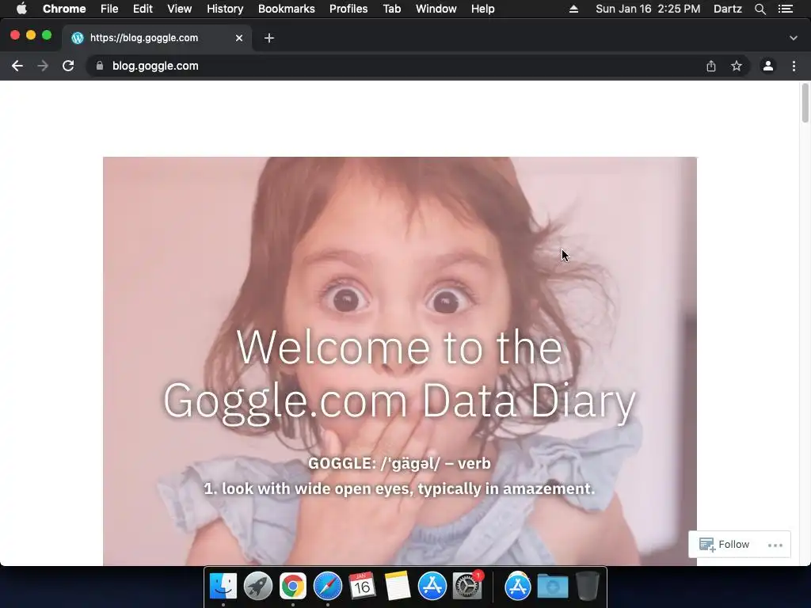Click the GOGGLE pronunciation verb line
Viewport: 811px width, 608px height.
click(x=399, y=463)
